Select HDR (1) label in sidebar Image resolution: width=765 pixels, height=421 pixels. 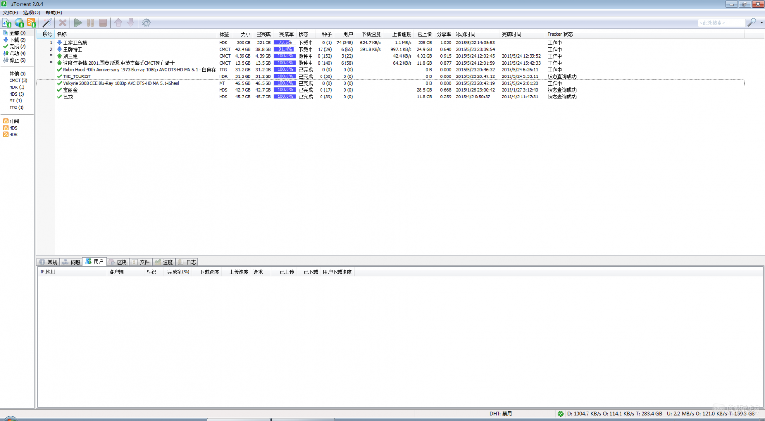click(x=17, y=87)
